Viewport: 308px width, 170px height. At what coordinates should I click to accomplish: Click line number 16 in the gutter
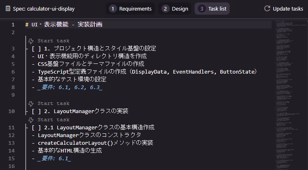11,166
